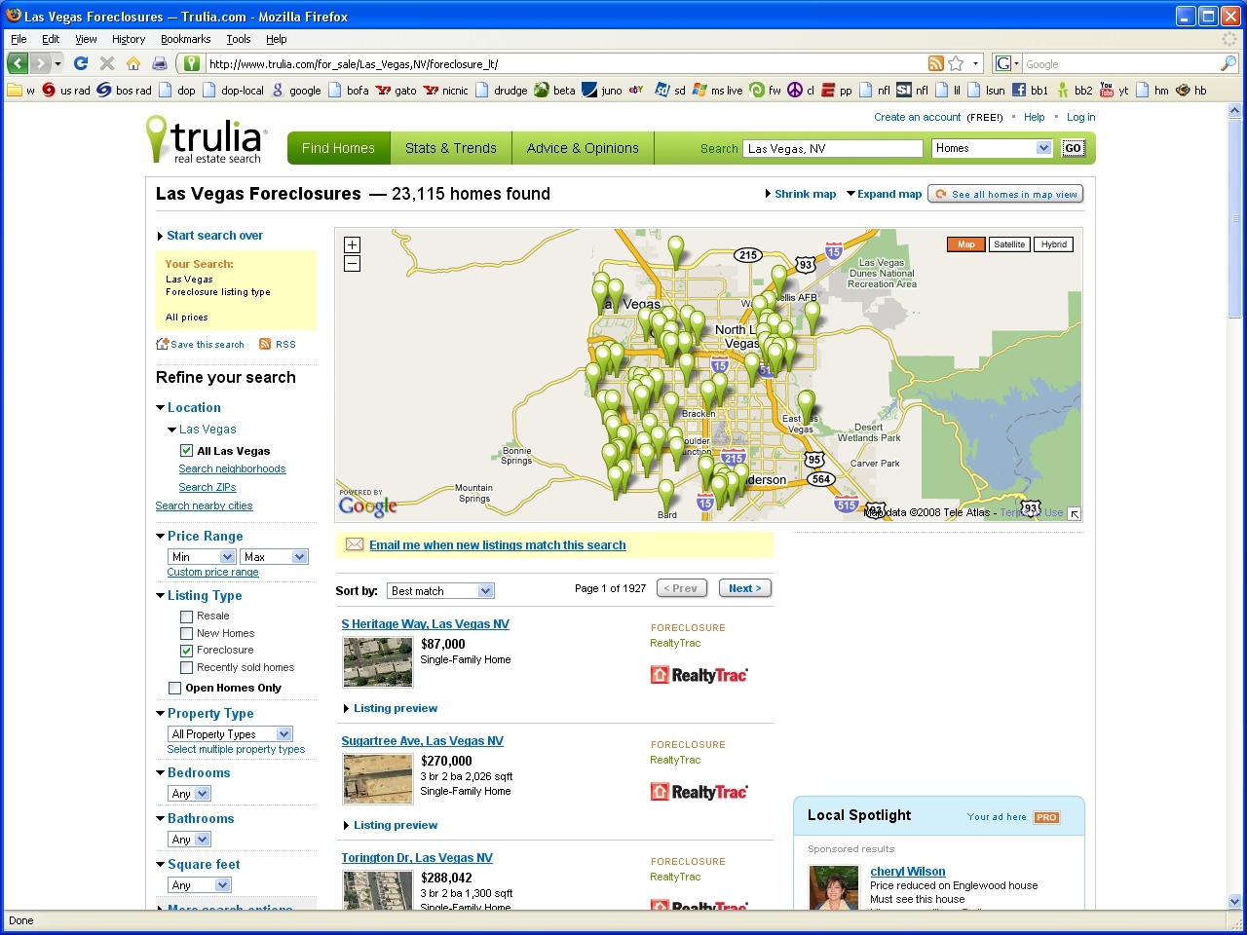Image resolution: width=1247 pixels, height=935 pixels.
Task: Open the Max price dropdown
Action: [x=274, y=557]
